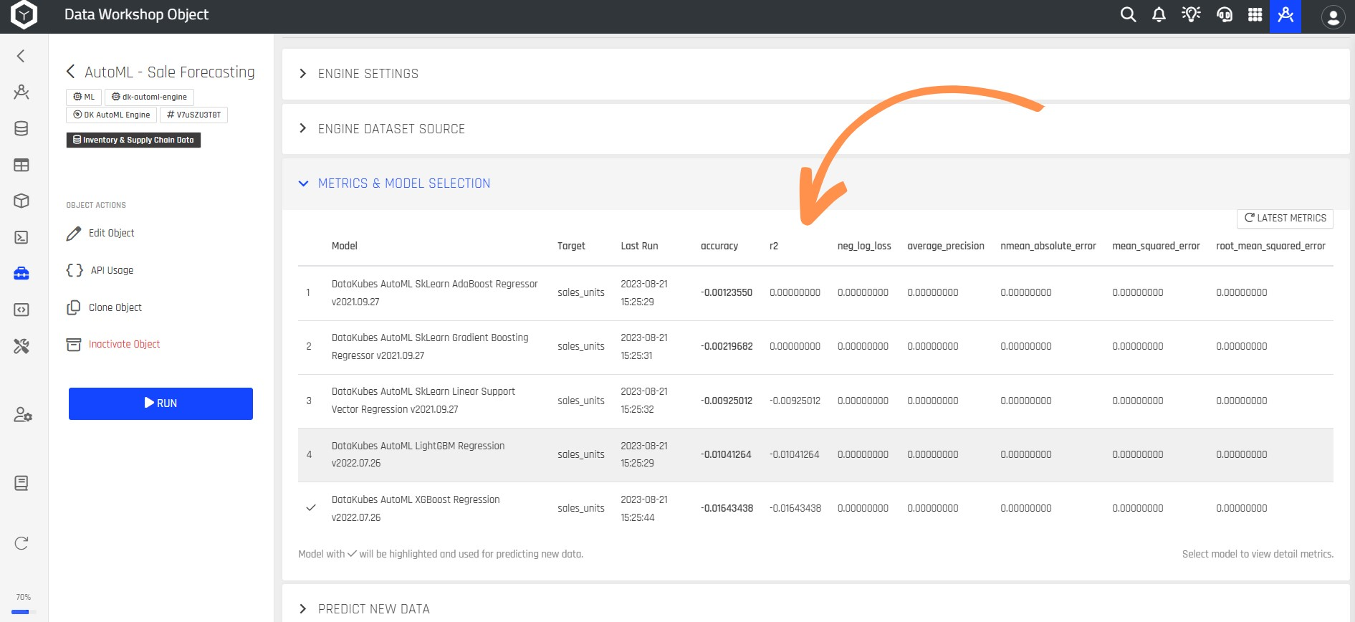Open the terminal console icon in sidebar
The image size is (1355, 622).
(21, 237)
